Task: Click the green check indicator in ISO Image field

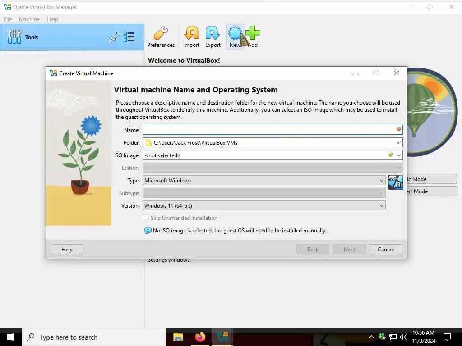Action: click(390, 155)
